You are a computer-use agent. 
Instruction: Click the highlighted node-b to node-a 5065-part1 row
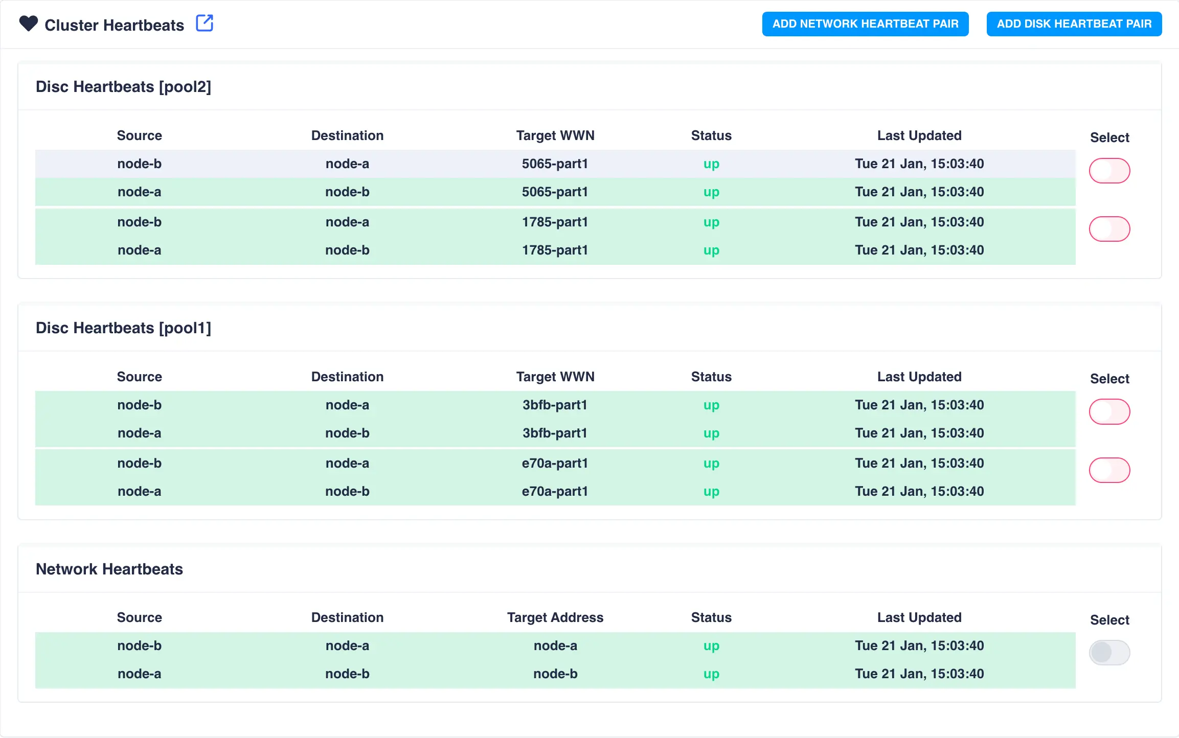(555, 164)
